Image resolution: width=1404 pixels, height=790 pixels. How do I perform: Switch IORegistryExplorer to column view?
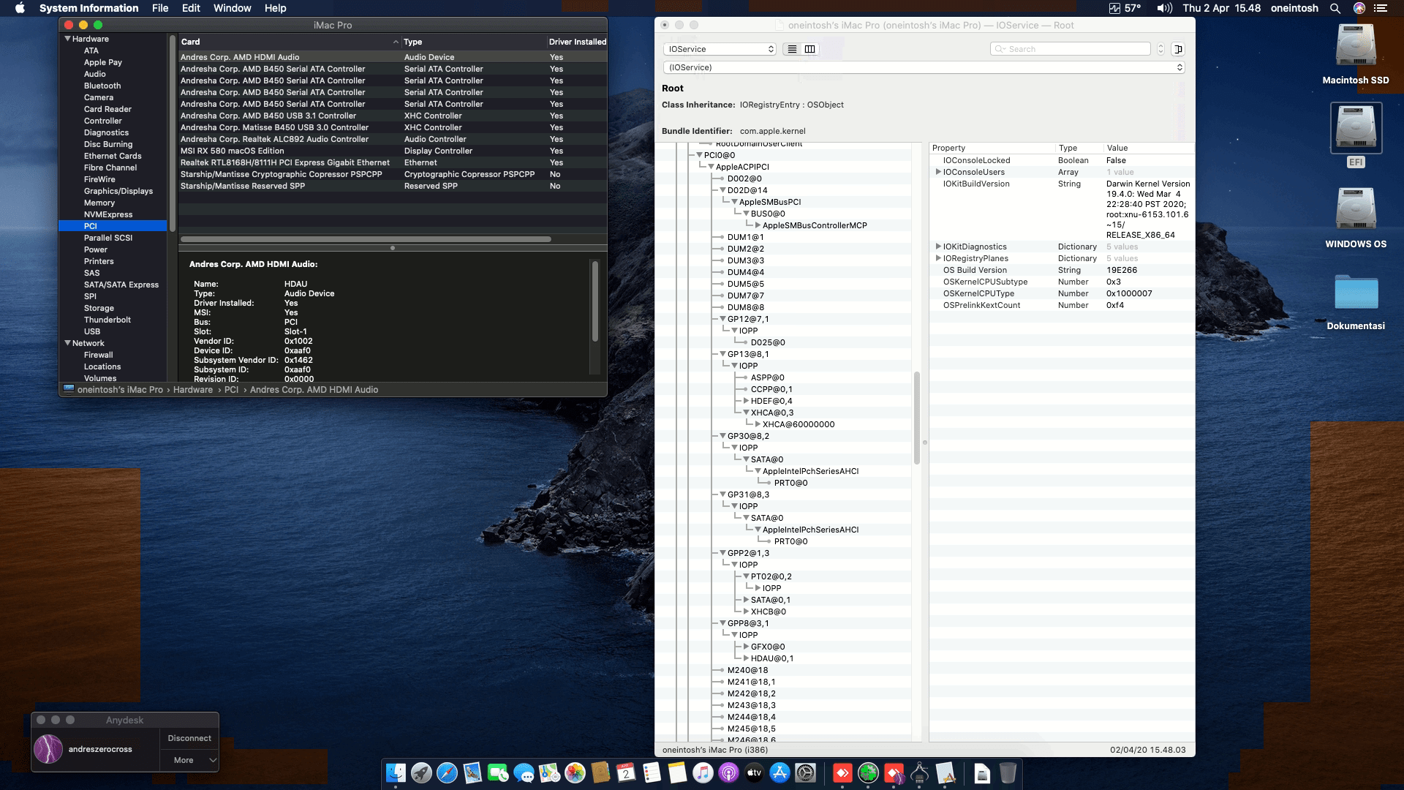point(809,49)
